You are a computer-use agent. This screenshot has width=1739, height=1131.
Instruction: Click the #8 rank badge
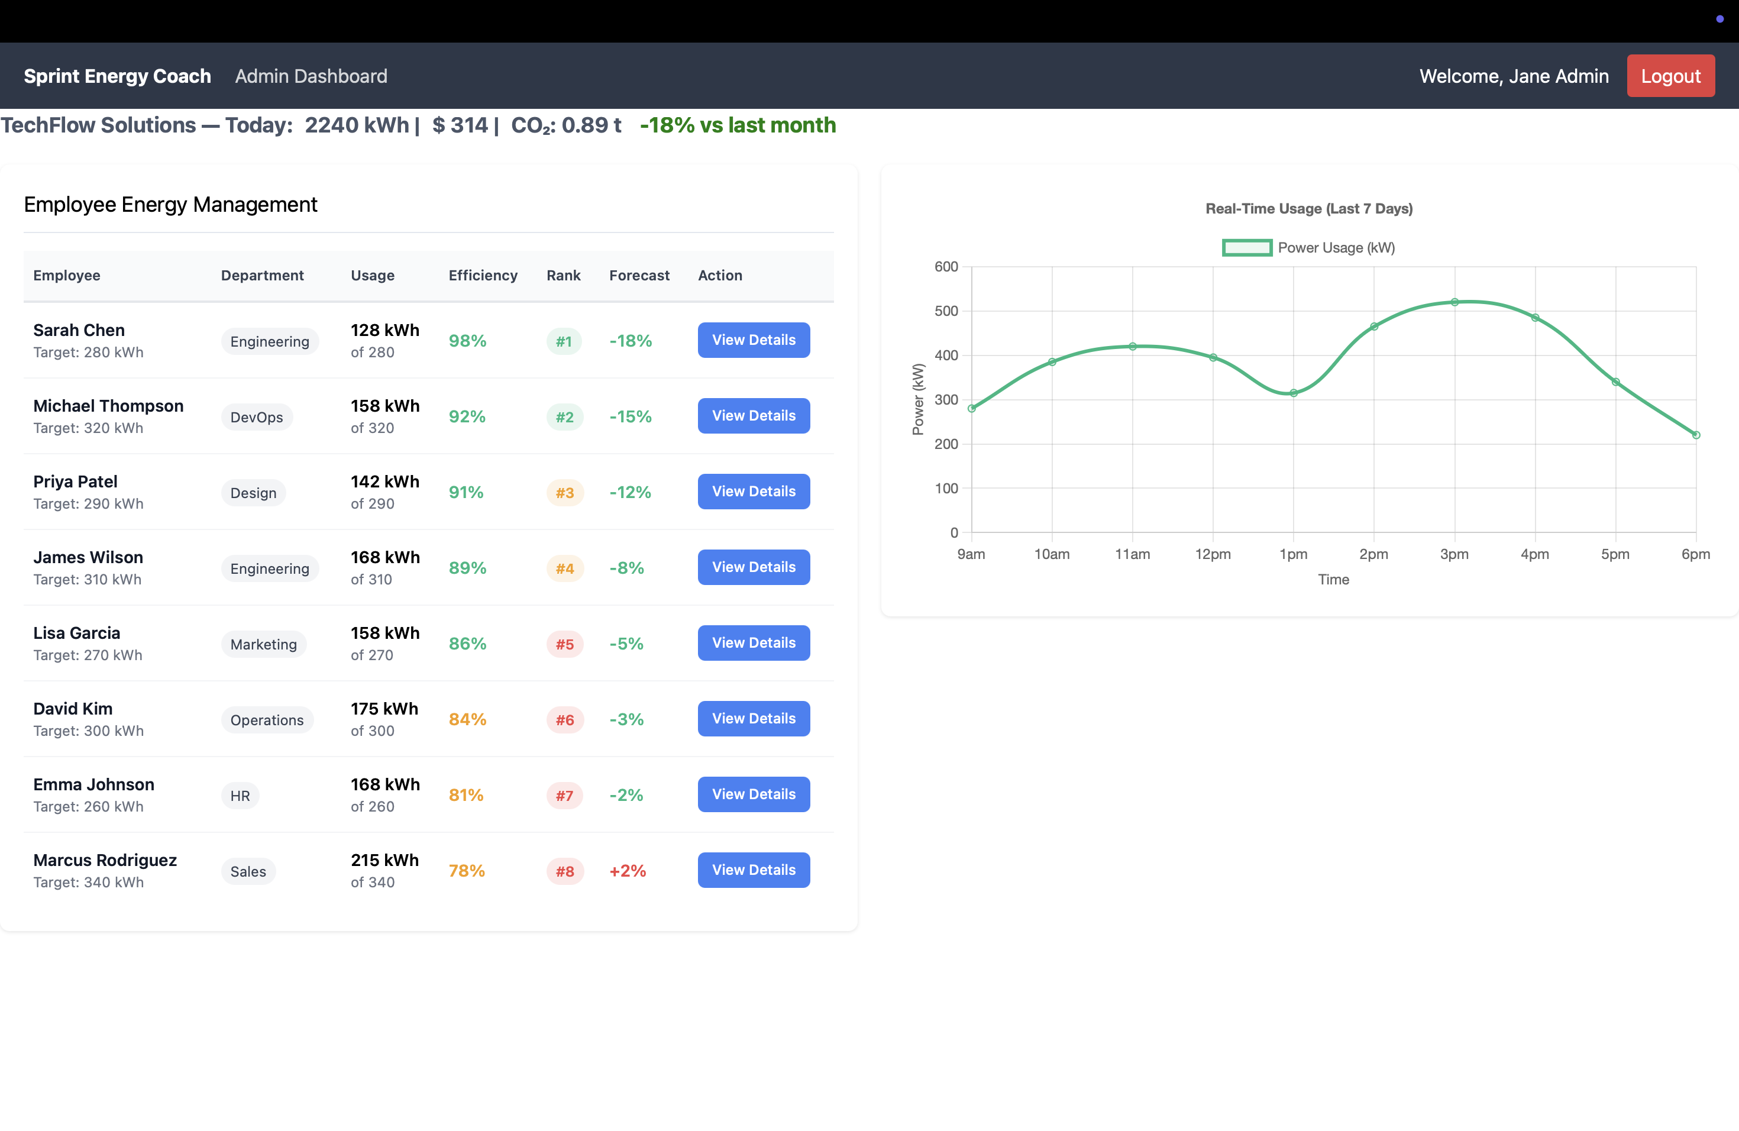pyautogui.click(x=565, y=872)
